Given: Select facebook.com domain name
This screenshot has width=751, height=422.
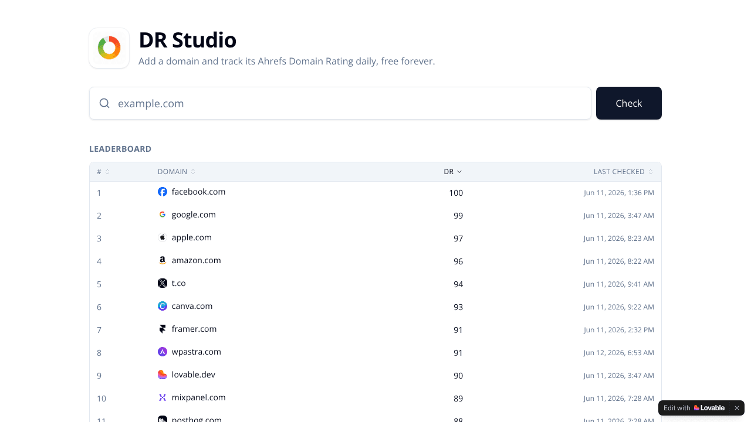Looking at the screenshot, I should click(x=198, y=192).
